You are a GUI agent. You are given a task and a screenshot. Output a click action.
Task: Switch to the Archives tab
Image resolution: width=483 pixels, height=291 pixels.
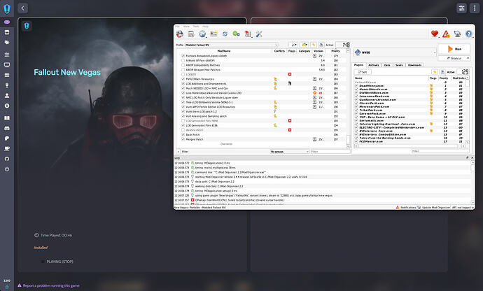pyautogui.click(x=374, y=65)
